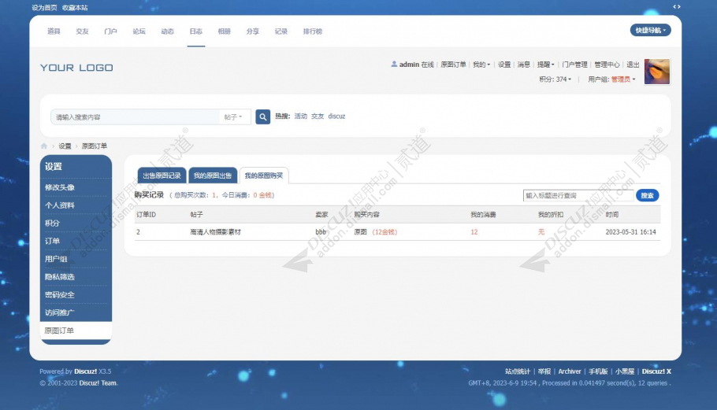Viewport: 717px width, 410px height.
Task: Click the 收藏本站 link
Action: (75, 7)
